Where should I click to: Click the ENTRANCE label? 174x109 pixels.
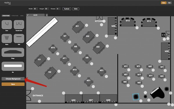[x=38, y=96]
